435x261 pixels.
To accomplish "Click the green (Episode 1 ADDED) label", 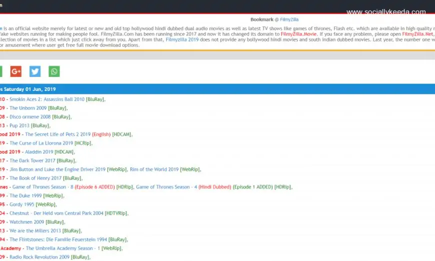I will click(x=252, y=187).
